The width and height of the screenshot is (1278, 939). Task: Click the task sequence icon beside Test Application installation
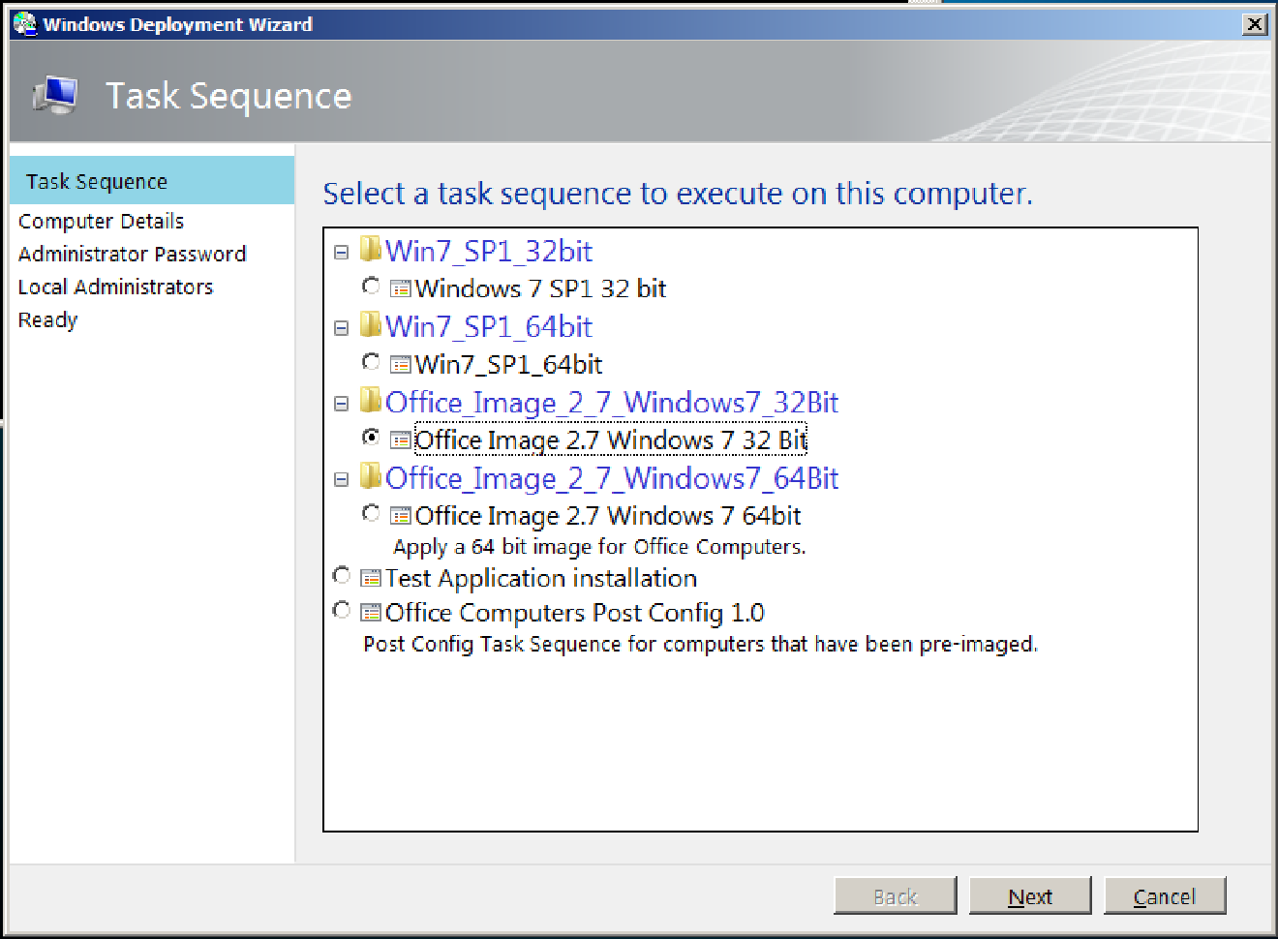[x=369, y=577]
